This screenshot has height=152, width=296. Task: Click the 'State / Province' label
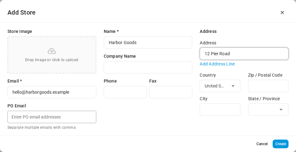pyautogui.click(x=264, y=99)
